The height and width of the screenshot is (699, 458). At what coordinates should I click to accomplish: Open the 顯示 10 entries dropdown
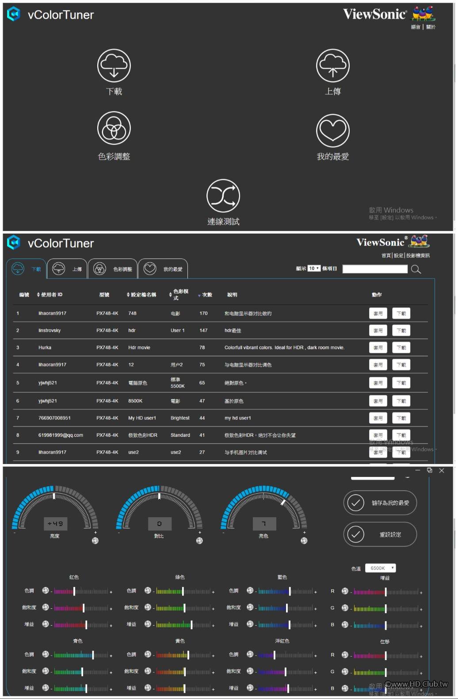tap(314, 269)
